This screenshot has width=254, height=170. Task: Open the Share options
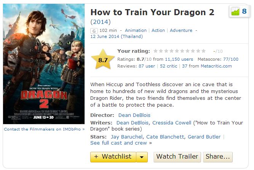[217, 157]
